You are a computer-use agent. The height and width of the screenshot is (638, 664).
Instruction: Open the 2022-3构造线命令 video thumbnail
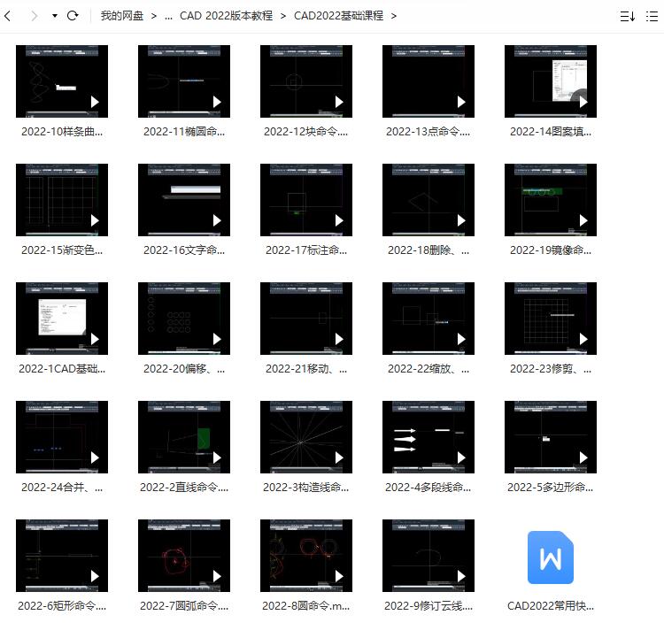[x=305, y=437]
